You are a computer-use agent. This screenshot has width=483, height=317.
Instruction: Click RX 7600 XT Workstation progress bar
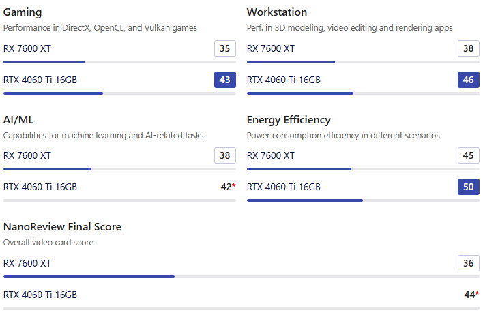[x=363, y=62]
